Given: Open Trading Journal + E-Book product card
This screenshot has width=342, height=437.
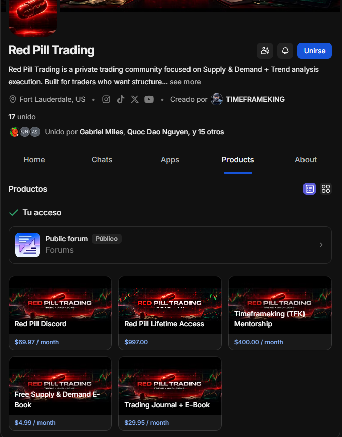Looking at the screenshot, I should pos(170,393).
